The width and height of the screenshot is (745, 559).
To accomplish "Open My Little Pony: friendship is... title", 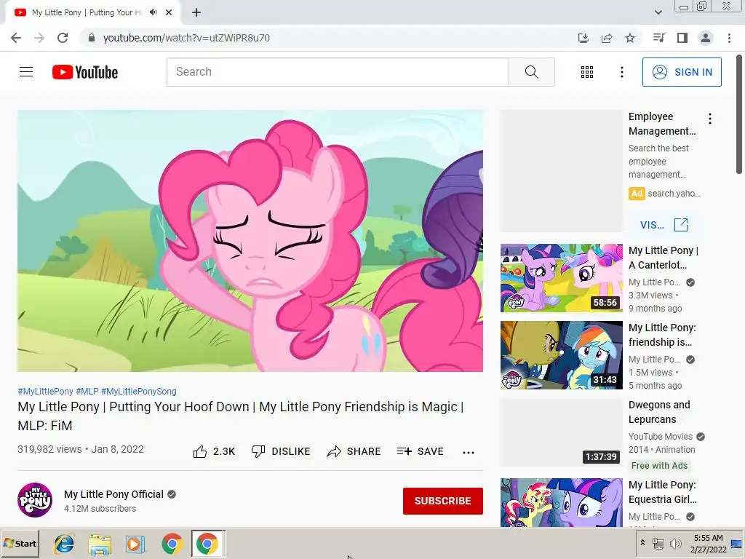I will [x=662, y=335].
